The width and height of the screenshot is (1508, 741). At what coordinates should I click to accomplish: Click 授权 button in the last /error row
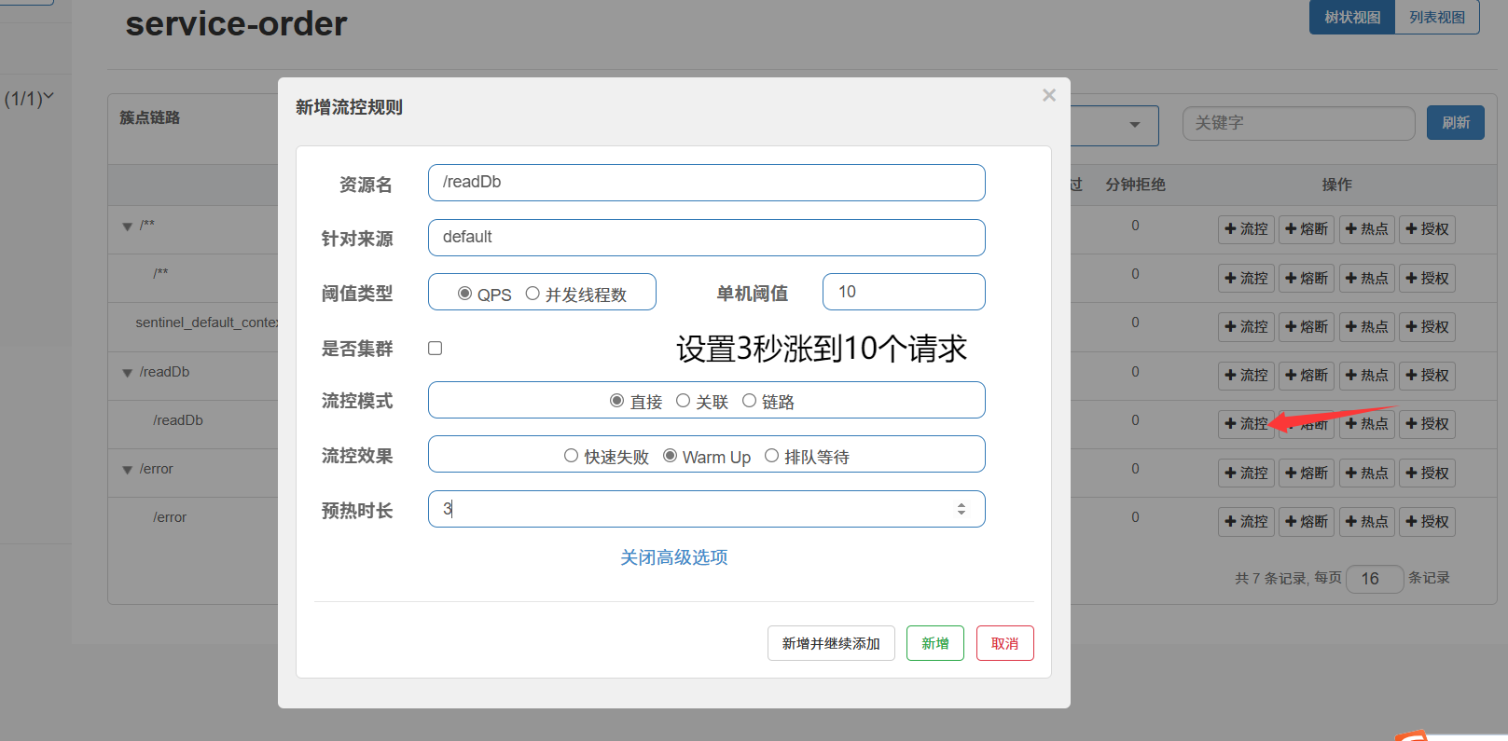[x=1427, y=522]
